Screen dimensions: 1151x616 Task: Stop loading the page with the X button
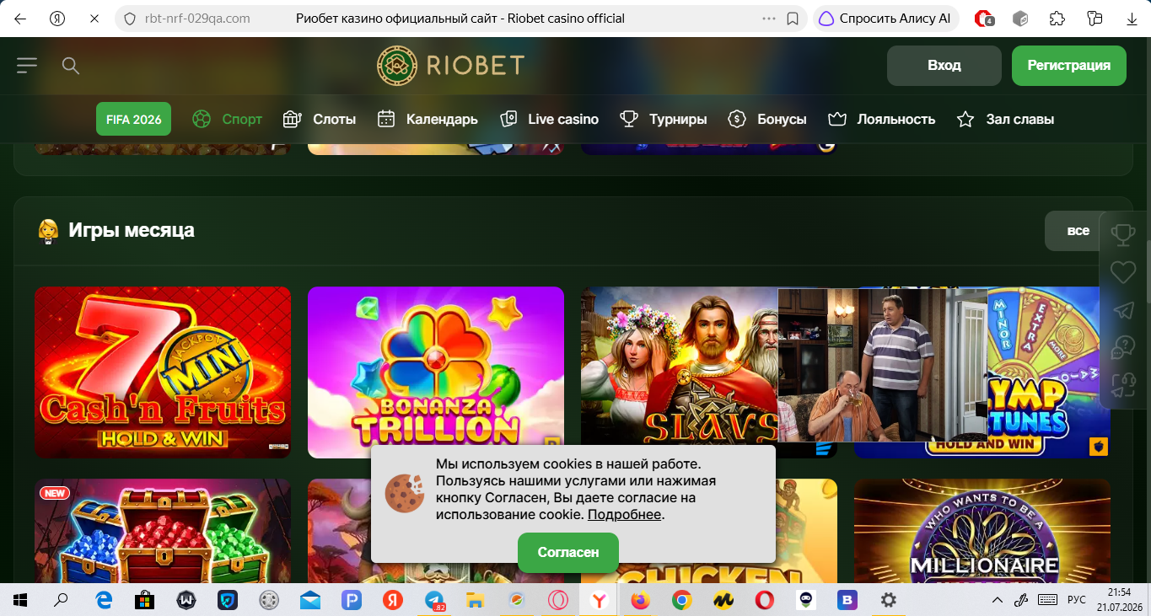tap(94, 19)
